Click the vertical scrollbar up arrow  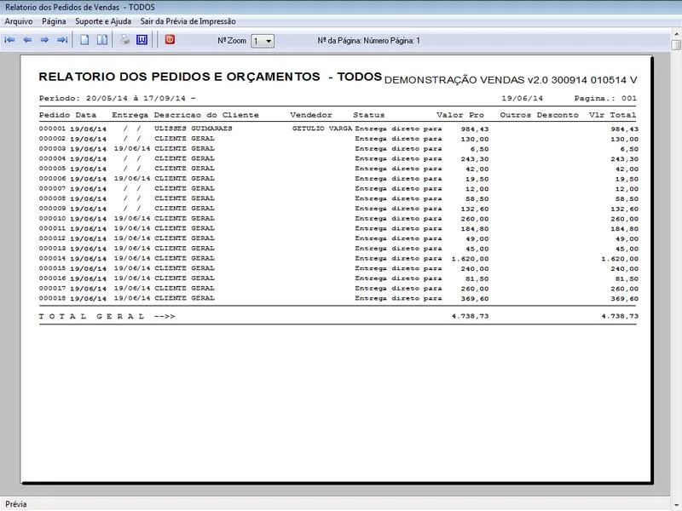coord(676,45)
